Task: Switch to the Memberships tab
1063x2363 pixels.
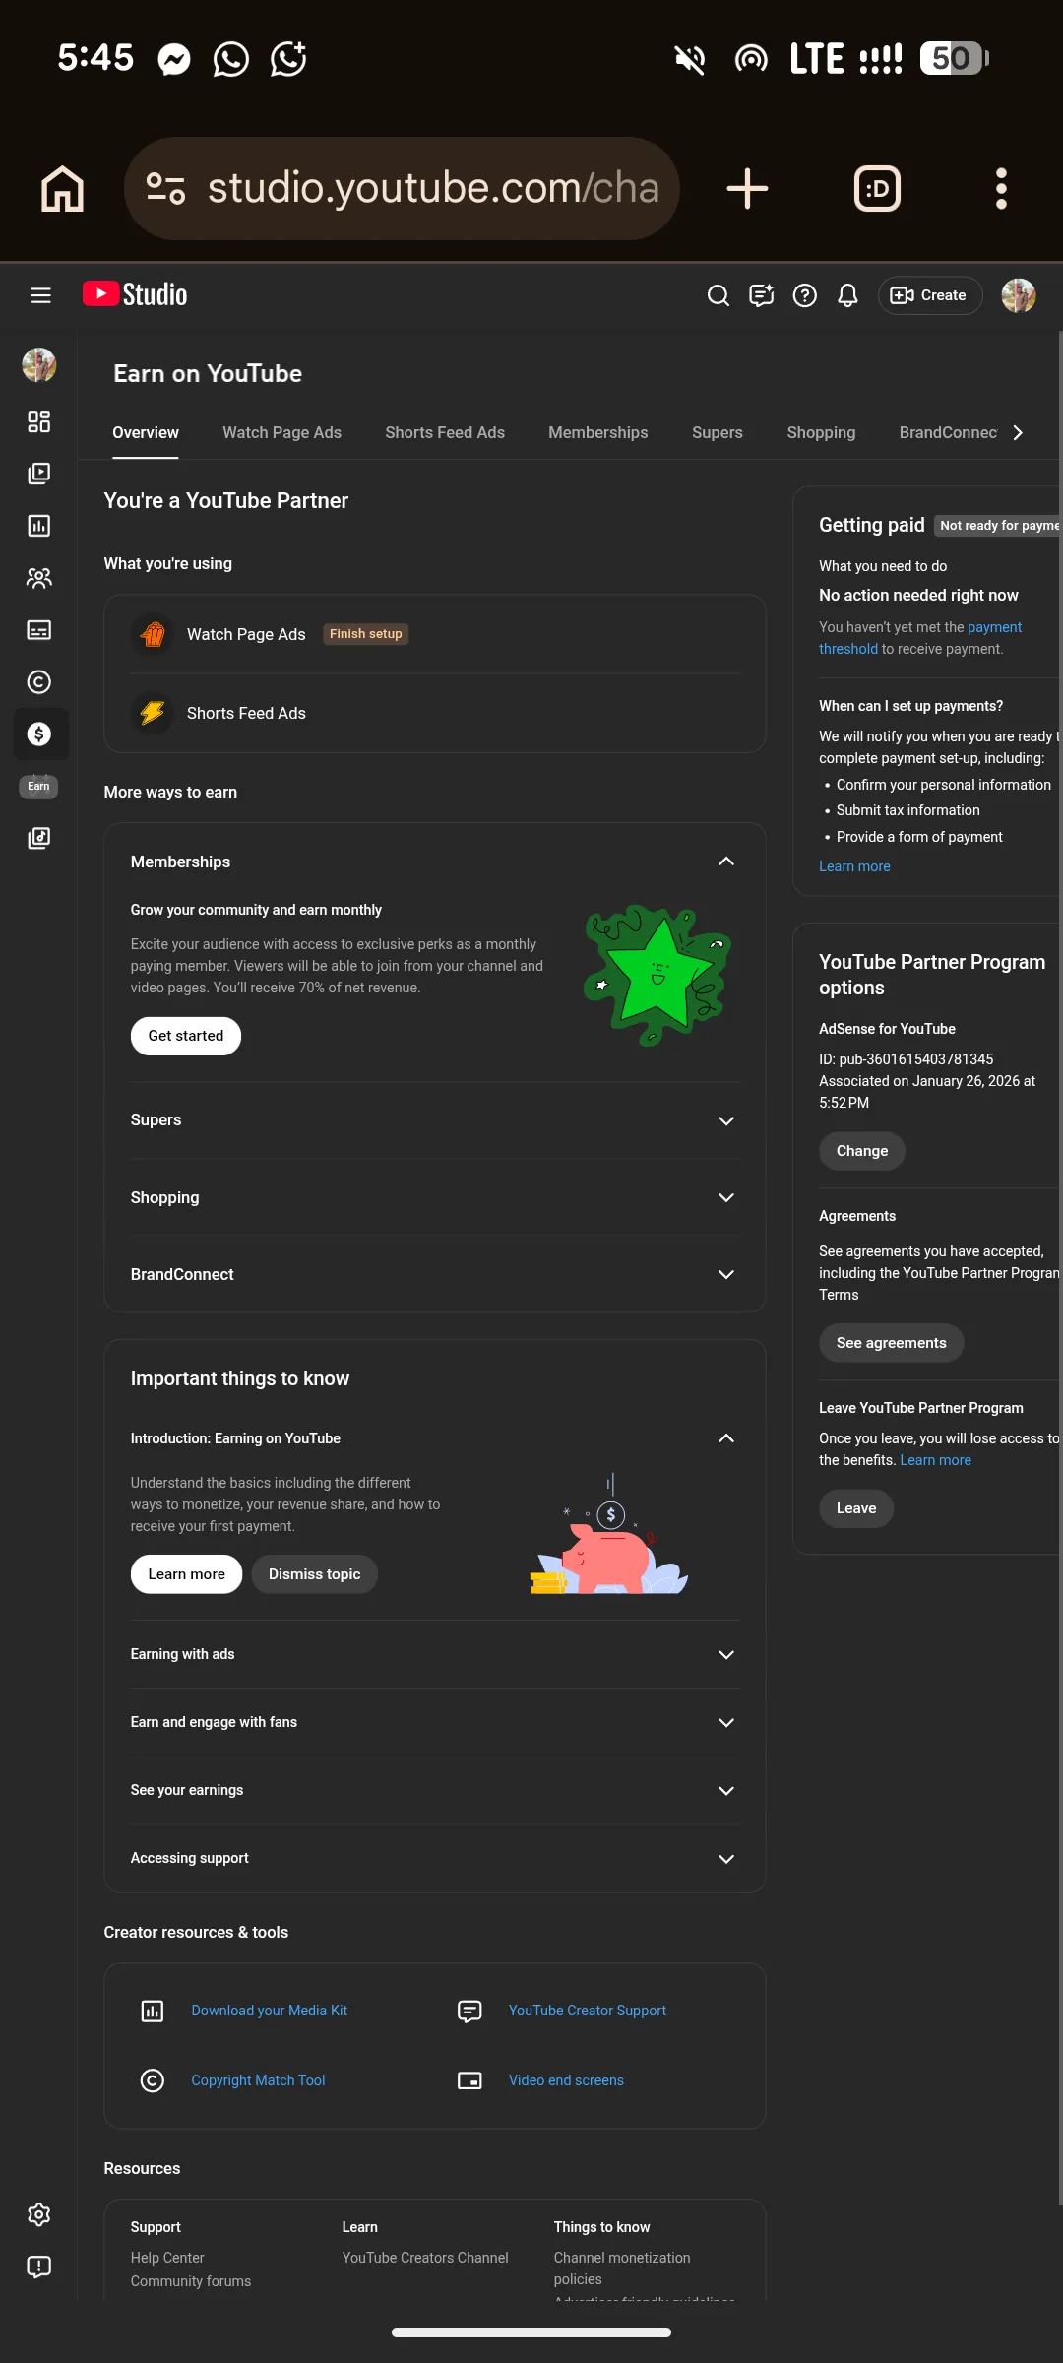Action: click(598, 433)
